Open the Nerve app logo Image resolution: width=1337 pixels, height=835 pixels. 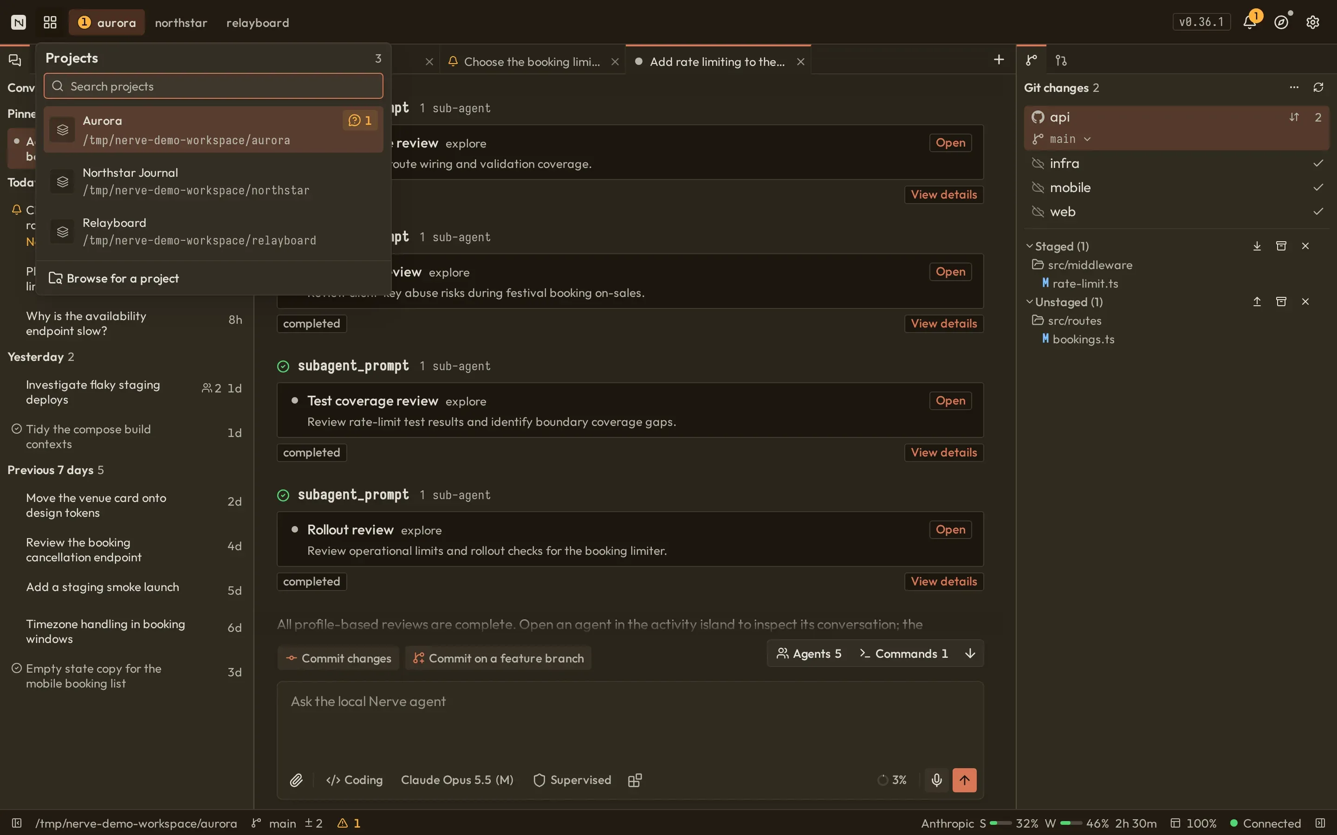pos(19,22)
